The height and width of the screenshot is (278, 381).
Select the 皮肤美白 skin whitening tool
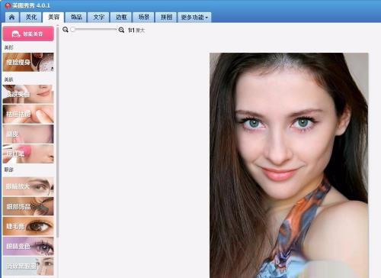(x=28, y=94)
